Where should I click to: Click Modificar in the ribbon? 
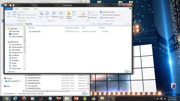pos(93,15)
